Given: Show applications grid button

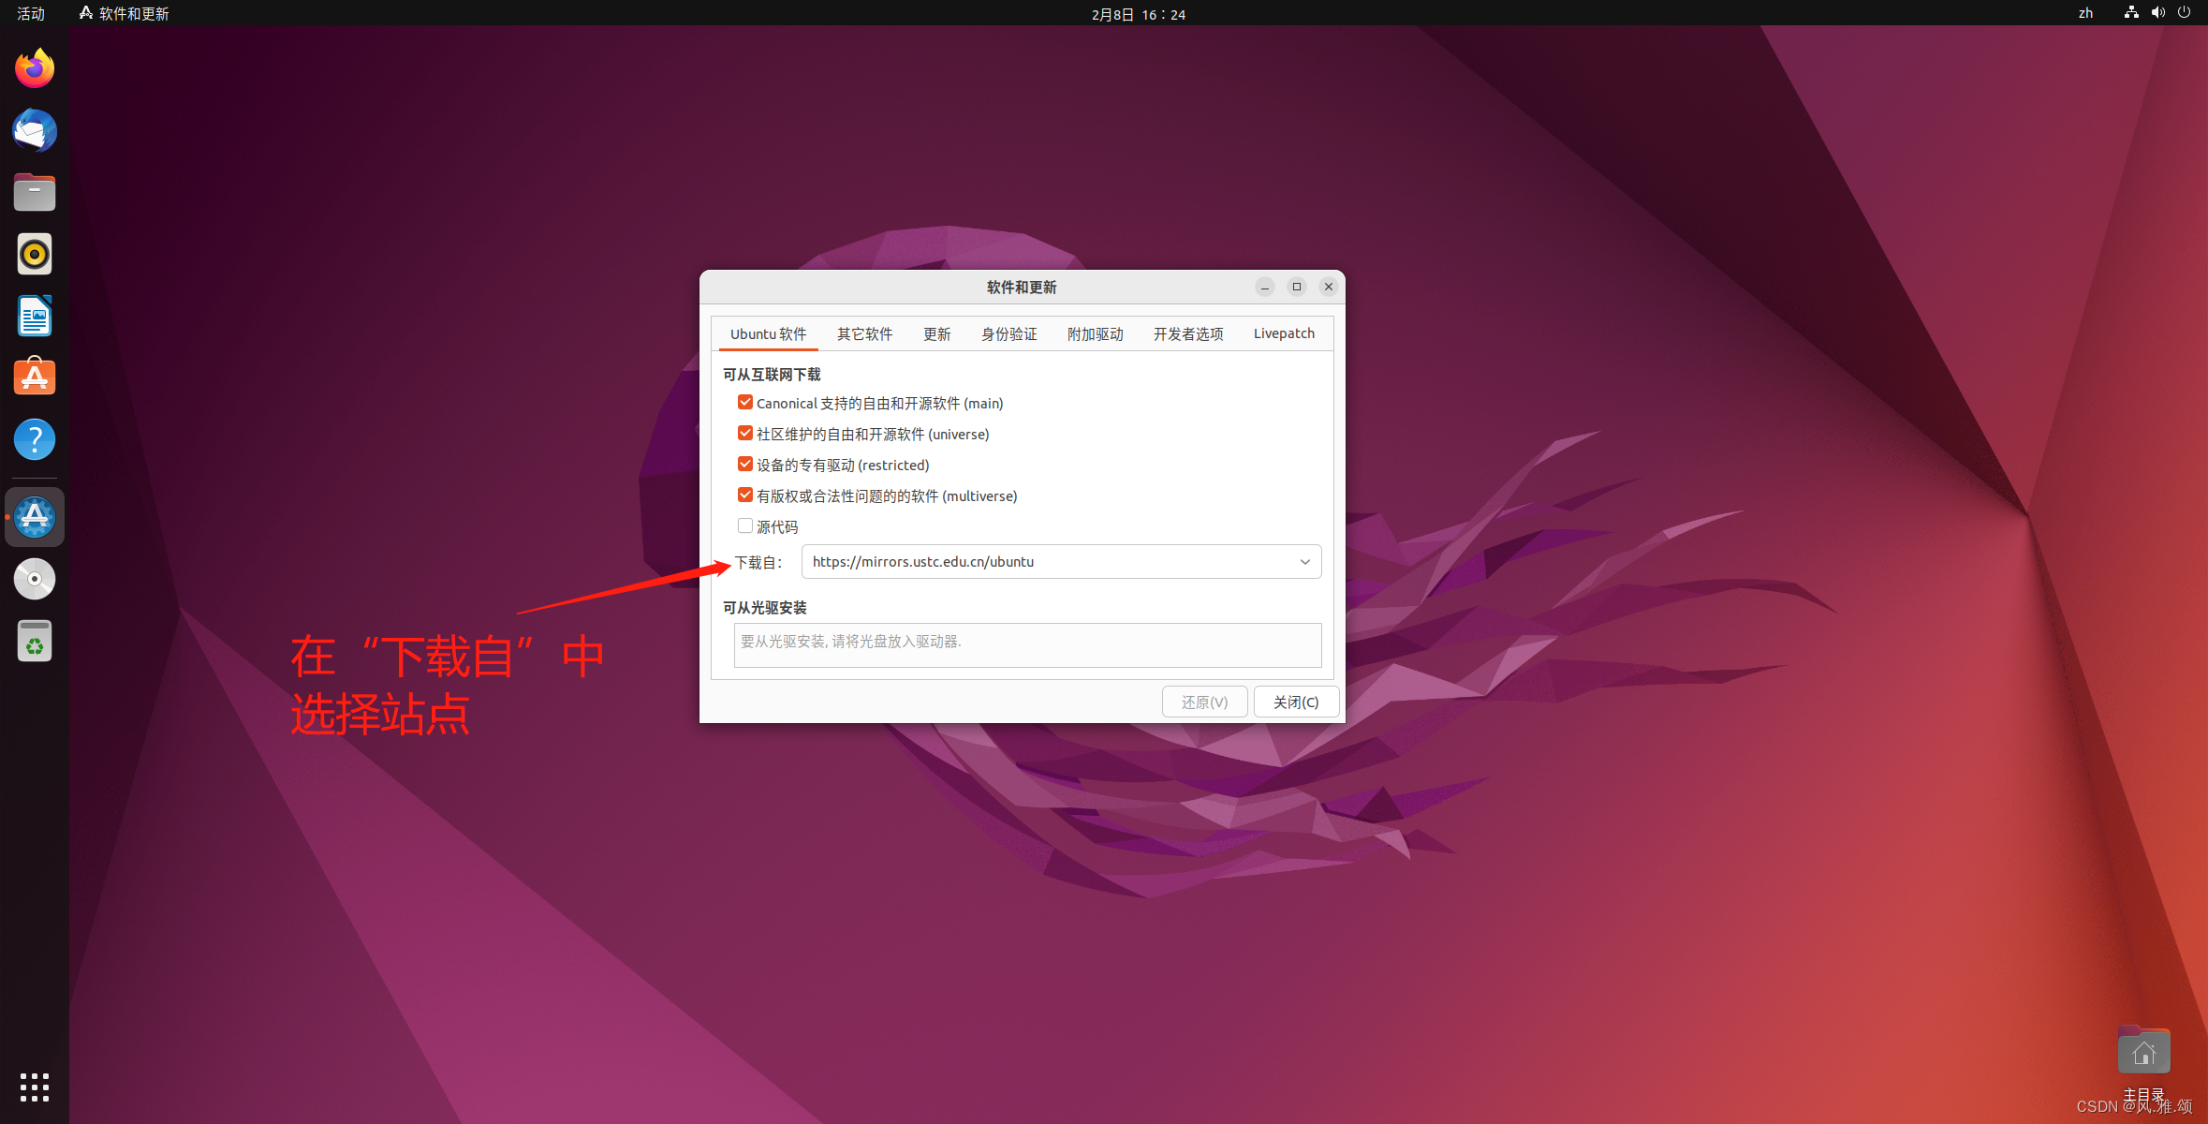Looking at the screenshot, I should coord(35,1087).
